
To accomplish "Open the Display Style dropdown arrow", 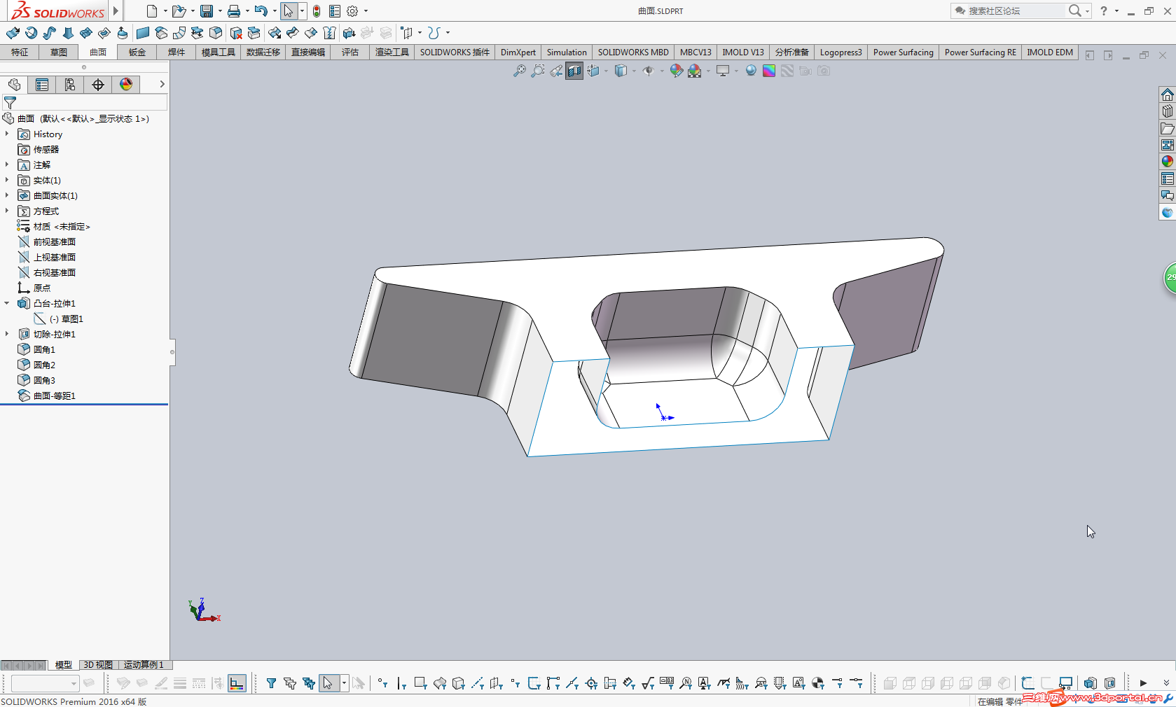I will 634,71.
